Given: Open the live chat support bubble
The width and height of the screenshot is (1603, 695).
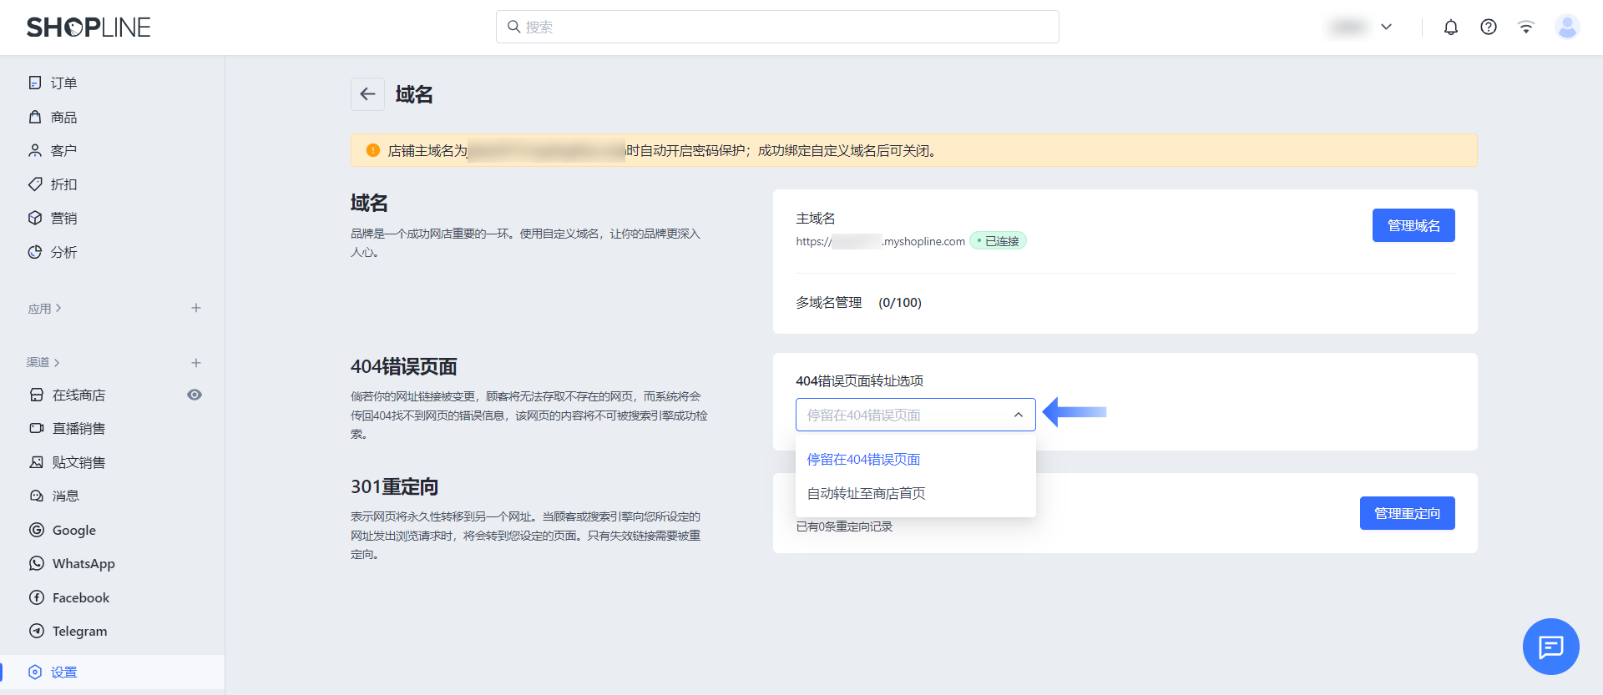Looking at the screenshot, I should (1550, 647).
